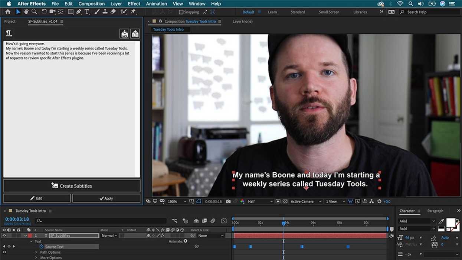Select the Unified Camera tool
Screen dimensions: 462x260
tap(52, 12)
